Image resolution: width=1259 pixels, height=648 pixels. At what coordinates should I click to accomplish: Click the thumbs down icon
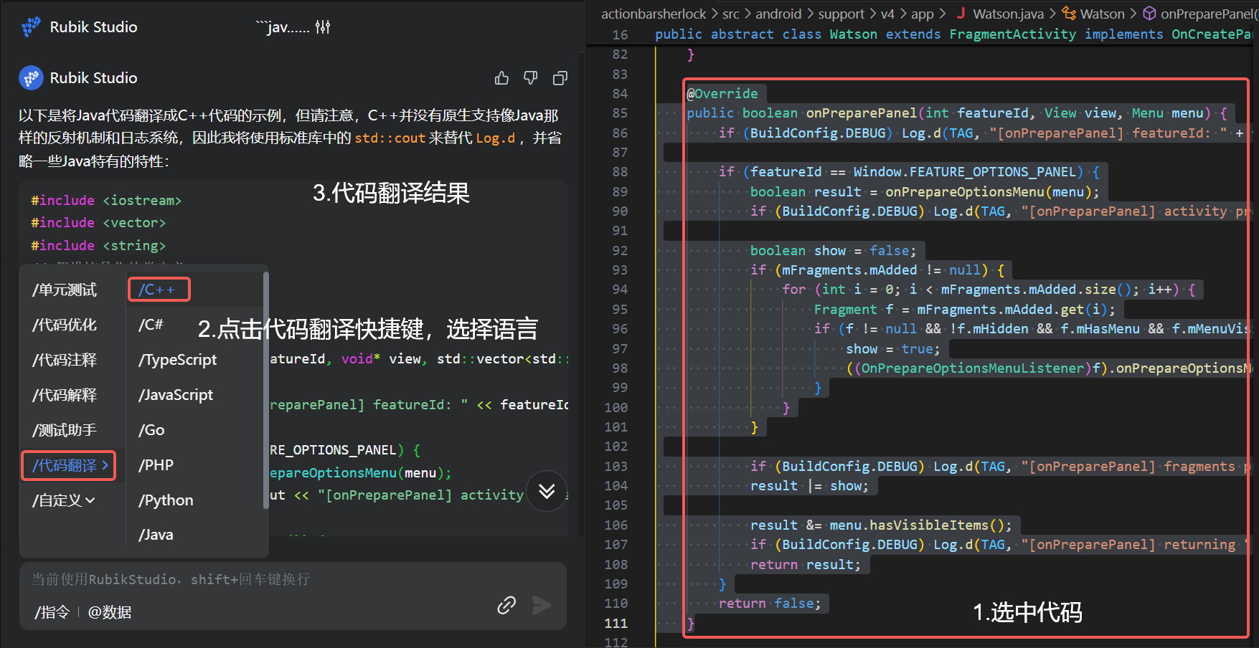tap(531, 78)
